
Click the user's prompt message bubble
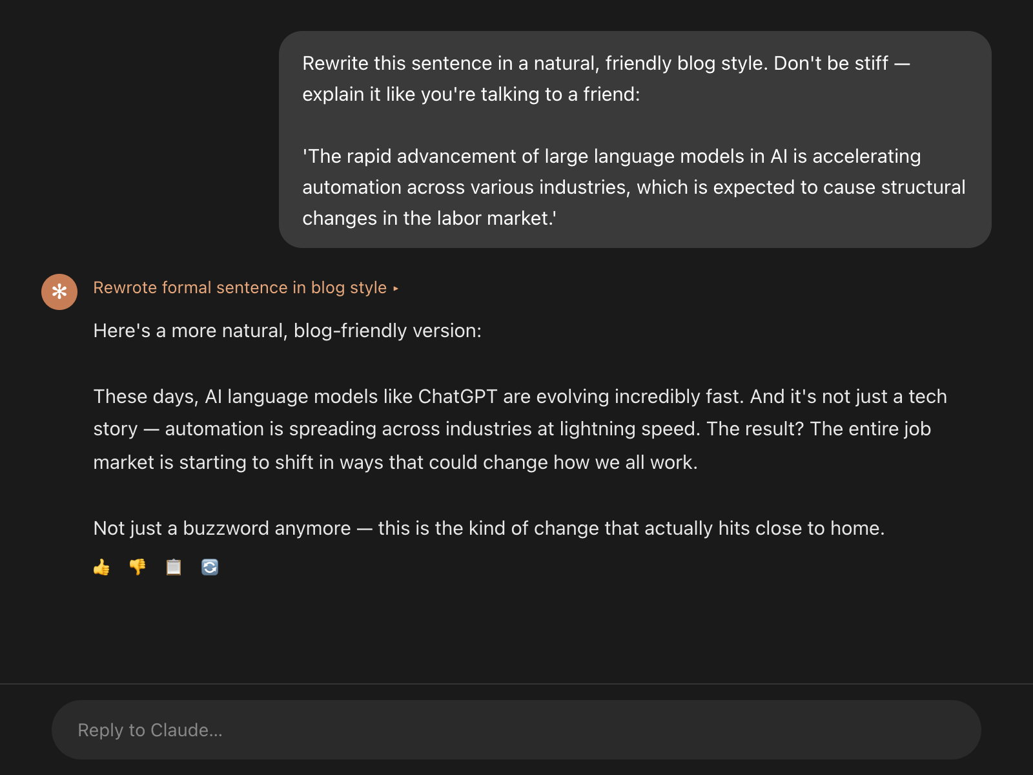[636, 139]
